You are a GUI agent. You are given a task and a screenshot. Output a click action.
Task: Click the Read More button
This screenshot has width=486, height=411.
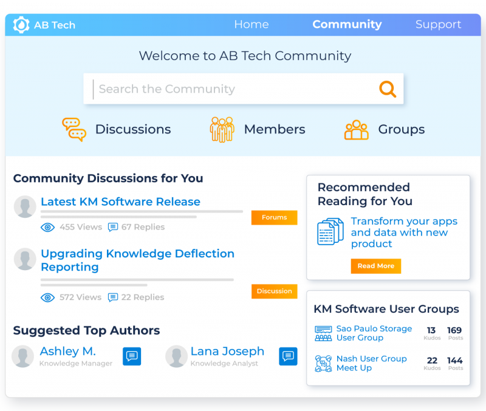point(376,266)
